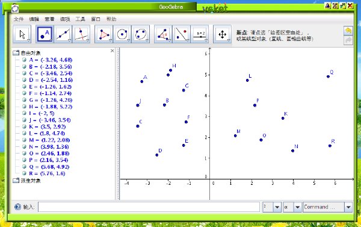Select the Perpendicular line tool
Image resolution: width=361 pixels, height=227 pixels.
point(81,34)
